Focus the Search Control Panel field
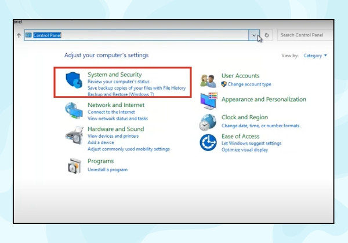Viewport: 348px width, 243px height. (305, 35)
